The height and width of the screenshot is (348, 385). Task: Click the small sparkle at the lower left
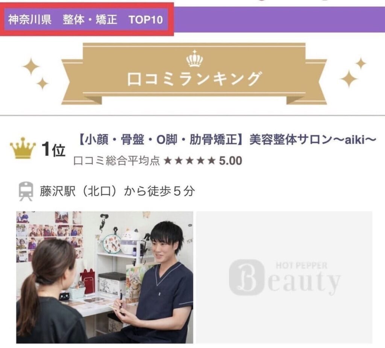coord(42,84)
